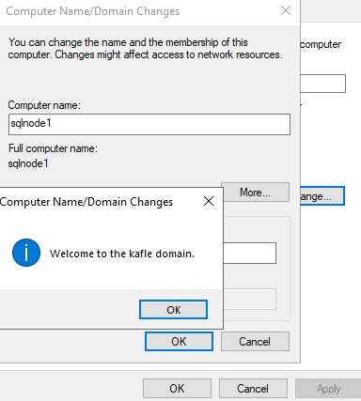Click the Welcome to the kafle domain text
The width and height of the screenshot is (361, 401).
tap(122, 254)
